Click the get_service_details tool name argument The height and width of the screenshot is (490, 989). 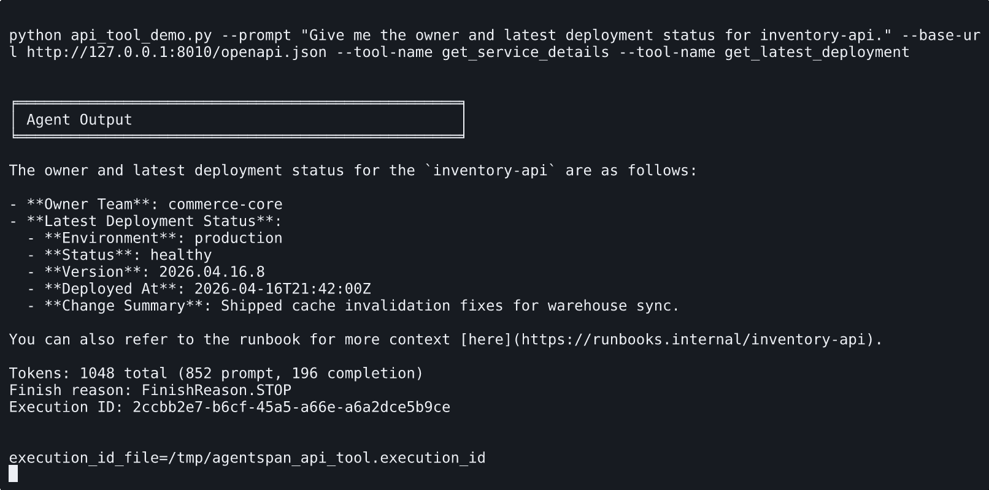(526, 53)
